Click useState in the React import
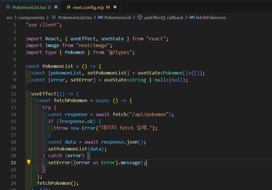This screenshot has height=190, width=272. pos(112,39)
